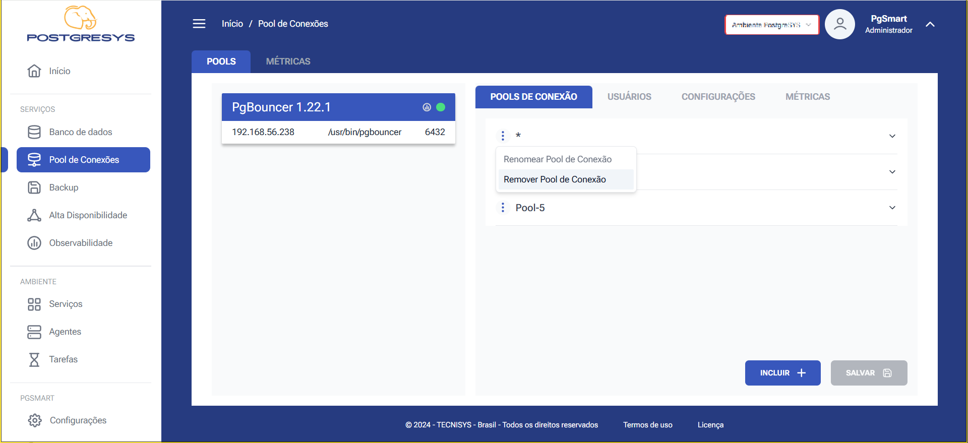Click the INCLUIR button
This screenshot has width=968, height=443.
click(783, 373)
